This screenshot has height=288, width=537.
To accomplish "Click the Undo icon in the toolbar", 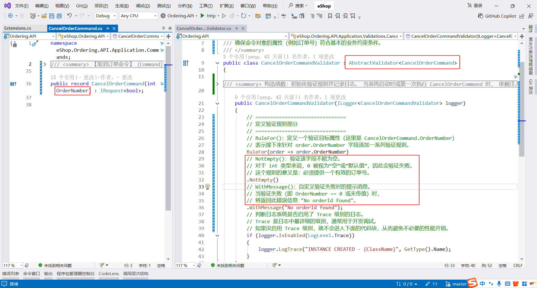I will [x=70, y=16].
